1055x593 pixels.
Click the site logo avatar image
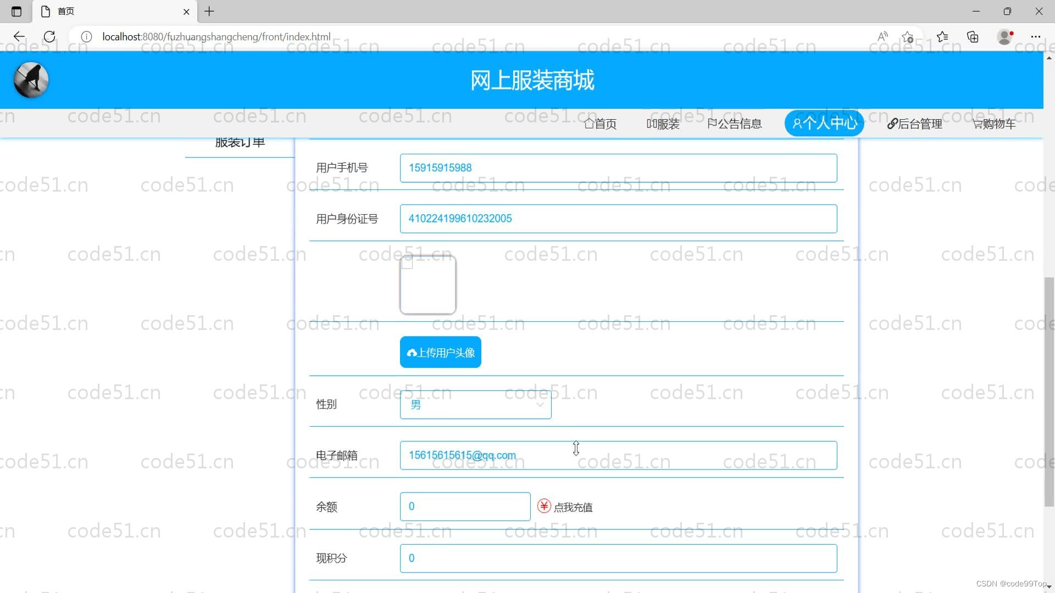coord(31,80)
